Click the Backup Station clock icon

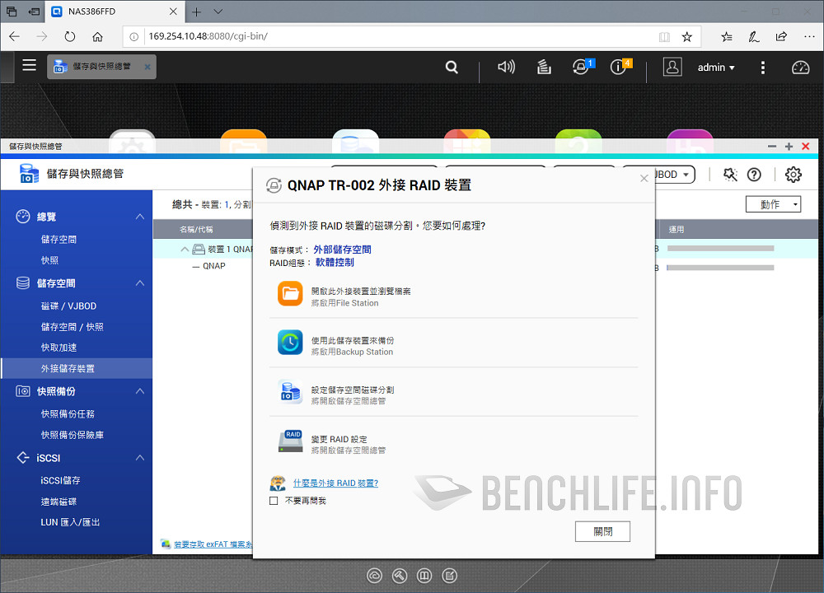click(x=290, y=343)
